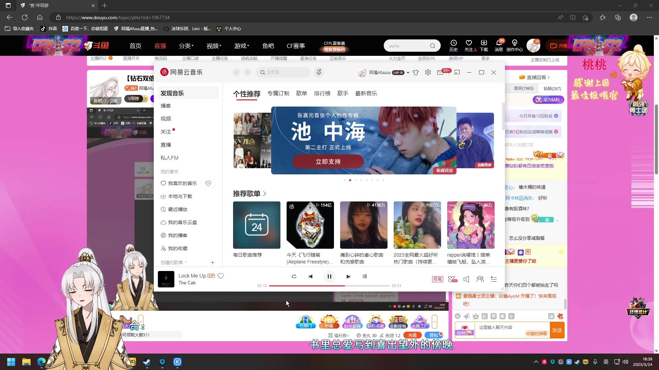Switch to the 排行榜 tab
This screenshot has width=659, height=370.
coord(322,94)
